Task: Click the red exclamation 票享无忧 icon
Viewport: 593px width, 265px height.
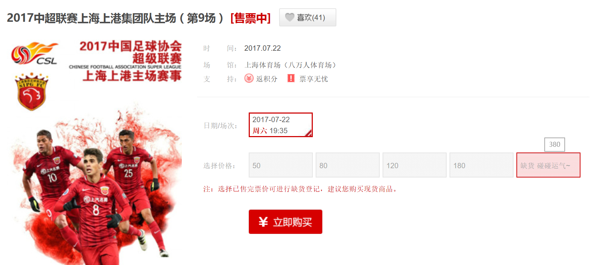Action: (x=291, y=78)
